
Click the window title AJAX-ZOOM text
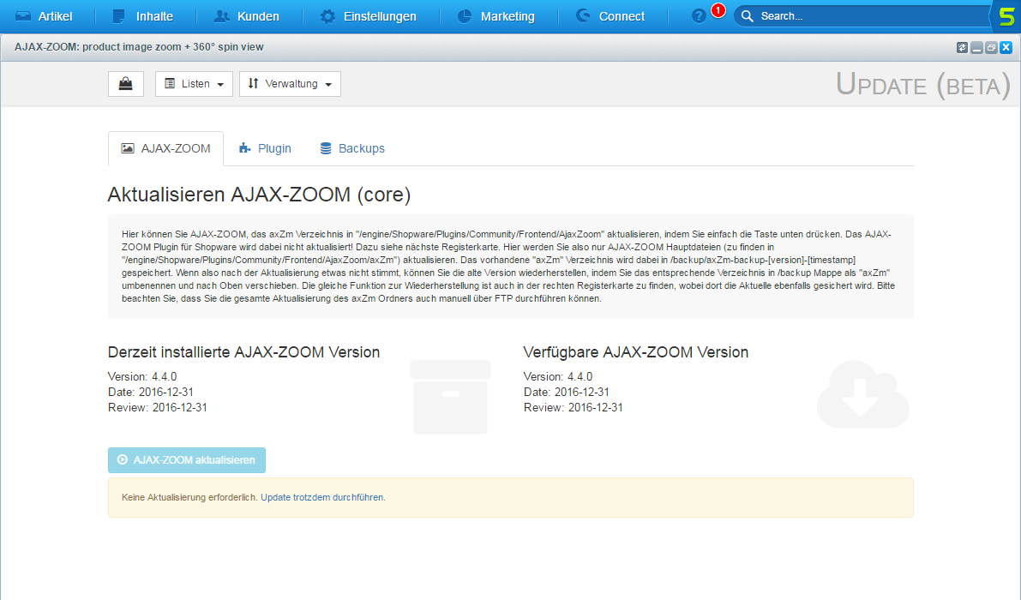pyautogui.click(x=139, y=47)
